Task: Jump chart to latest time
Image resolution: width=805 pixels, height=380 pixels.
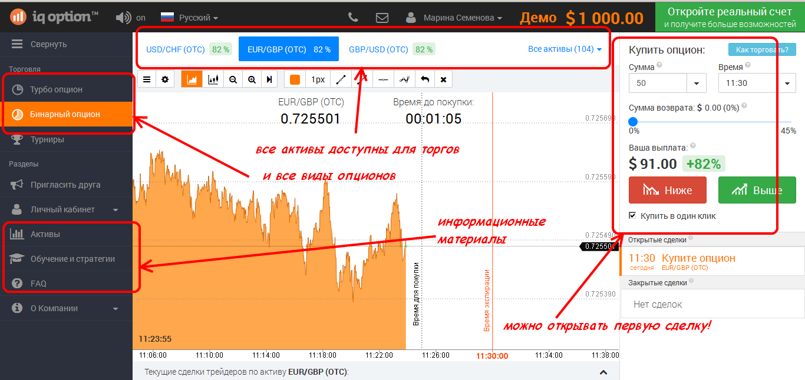Action: pos(269,79)
